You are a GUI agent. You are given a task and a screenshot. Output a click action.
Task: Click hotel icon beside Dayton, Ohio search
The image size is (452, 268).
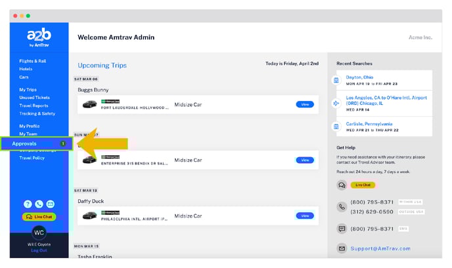(x=336, y=81)
